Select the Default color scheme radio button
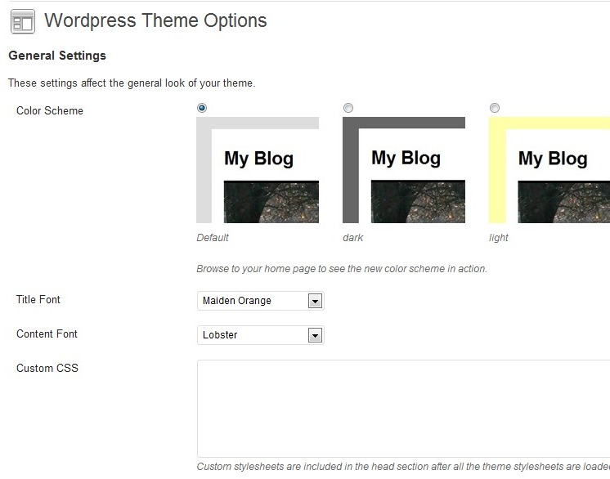Screen dimensions: 610x479 tap(202, 108)
